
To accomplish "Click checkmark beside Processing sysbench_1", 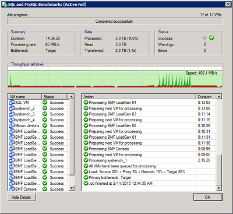I will pos(86,160).
